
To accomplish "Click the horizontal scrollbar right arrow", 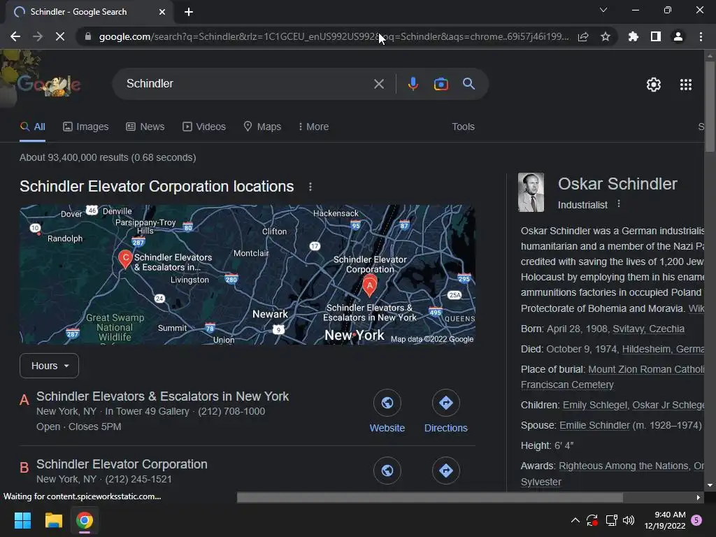I will point(699,497).
